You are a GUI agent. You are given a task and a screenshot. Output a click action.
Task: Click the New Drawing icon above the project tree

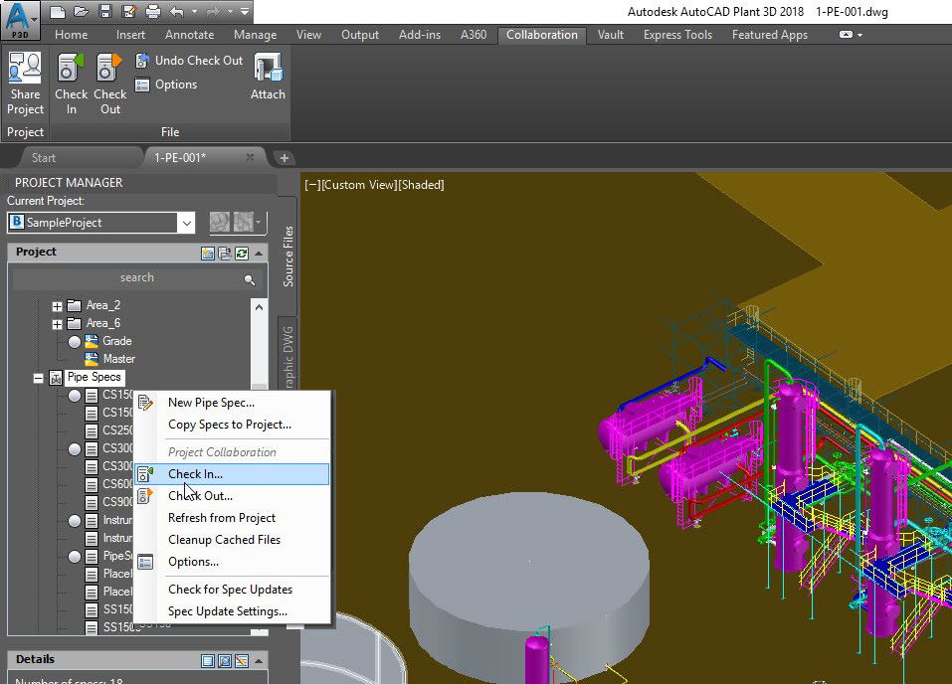click(209, 253)
